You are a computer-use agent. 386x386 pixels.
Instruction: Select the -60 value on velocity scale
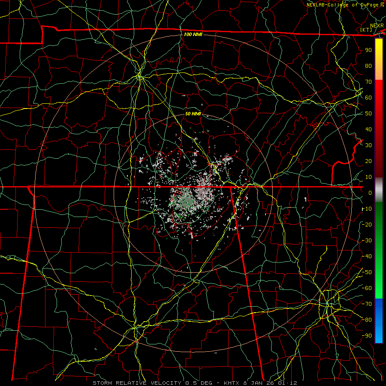(x=367, y=288)
